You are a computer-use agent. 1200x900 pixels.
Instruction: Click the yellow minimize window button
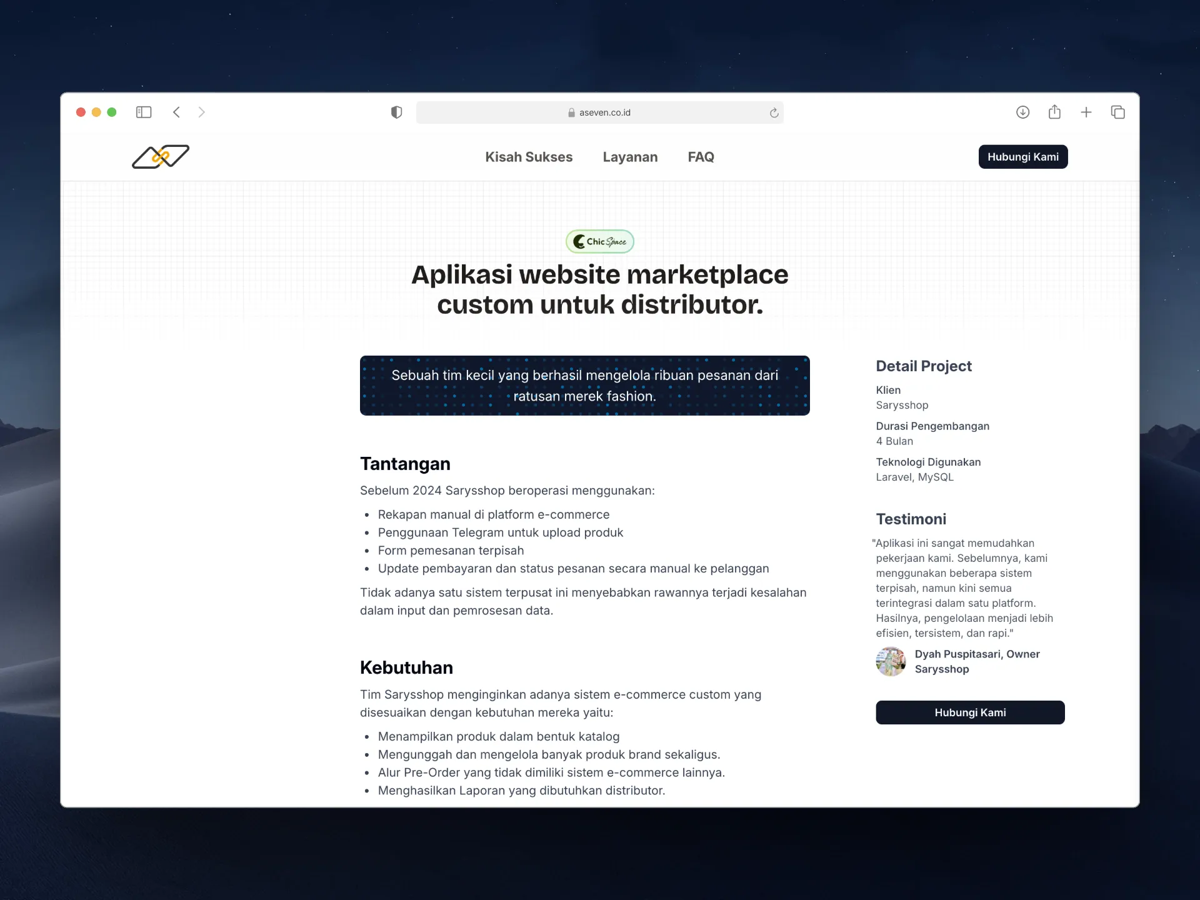click(96, 112)
